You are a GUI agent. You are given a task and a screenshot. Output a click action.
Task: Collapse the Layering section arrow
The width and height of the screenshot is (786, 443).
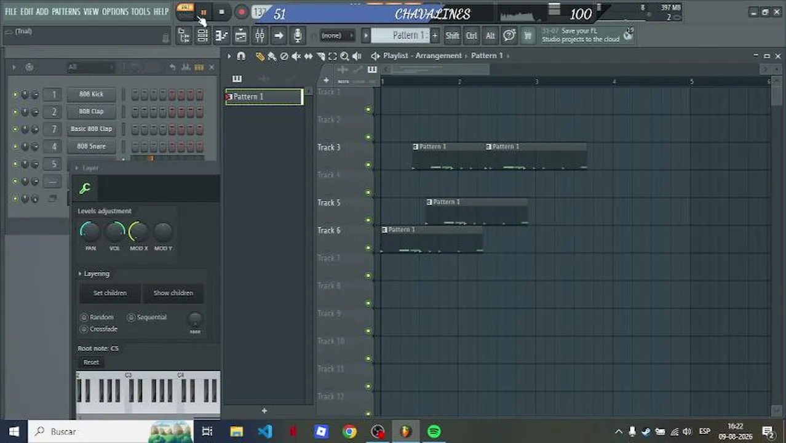click(x=80, y=274)
